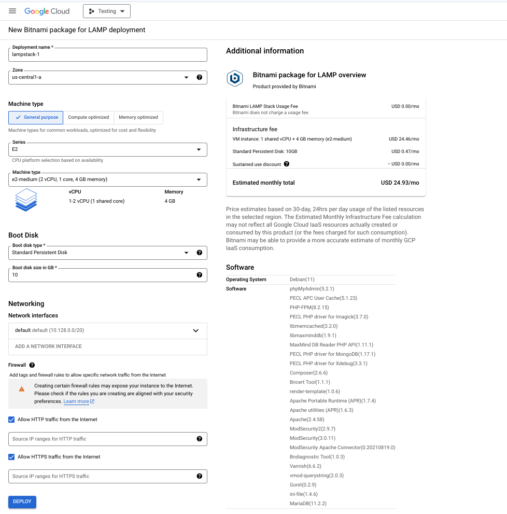Viewport: 507px width, 514px height.
Task: Click the Boot disk type help icon
Action: click(199, 253)
